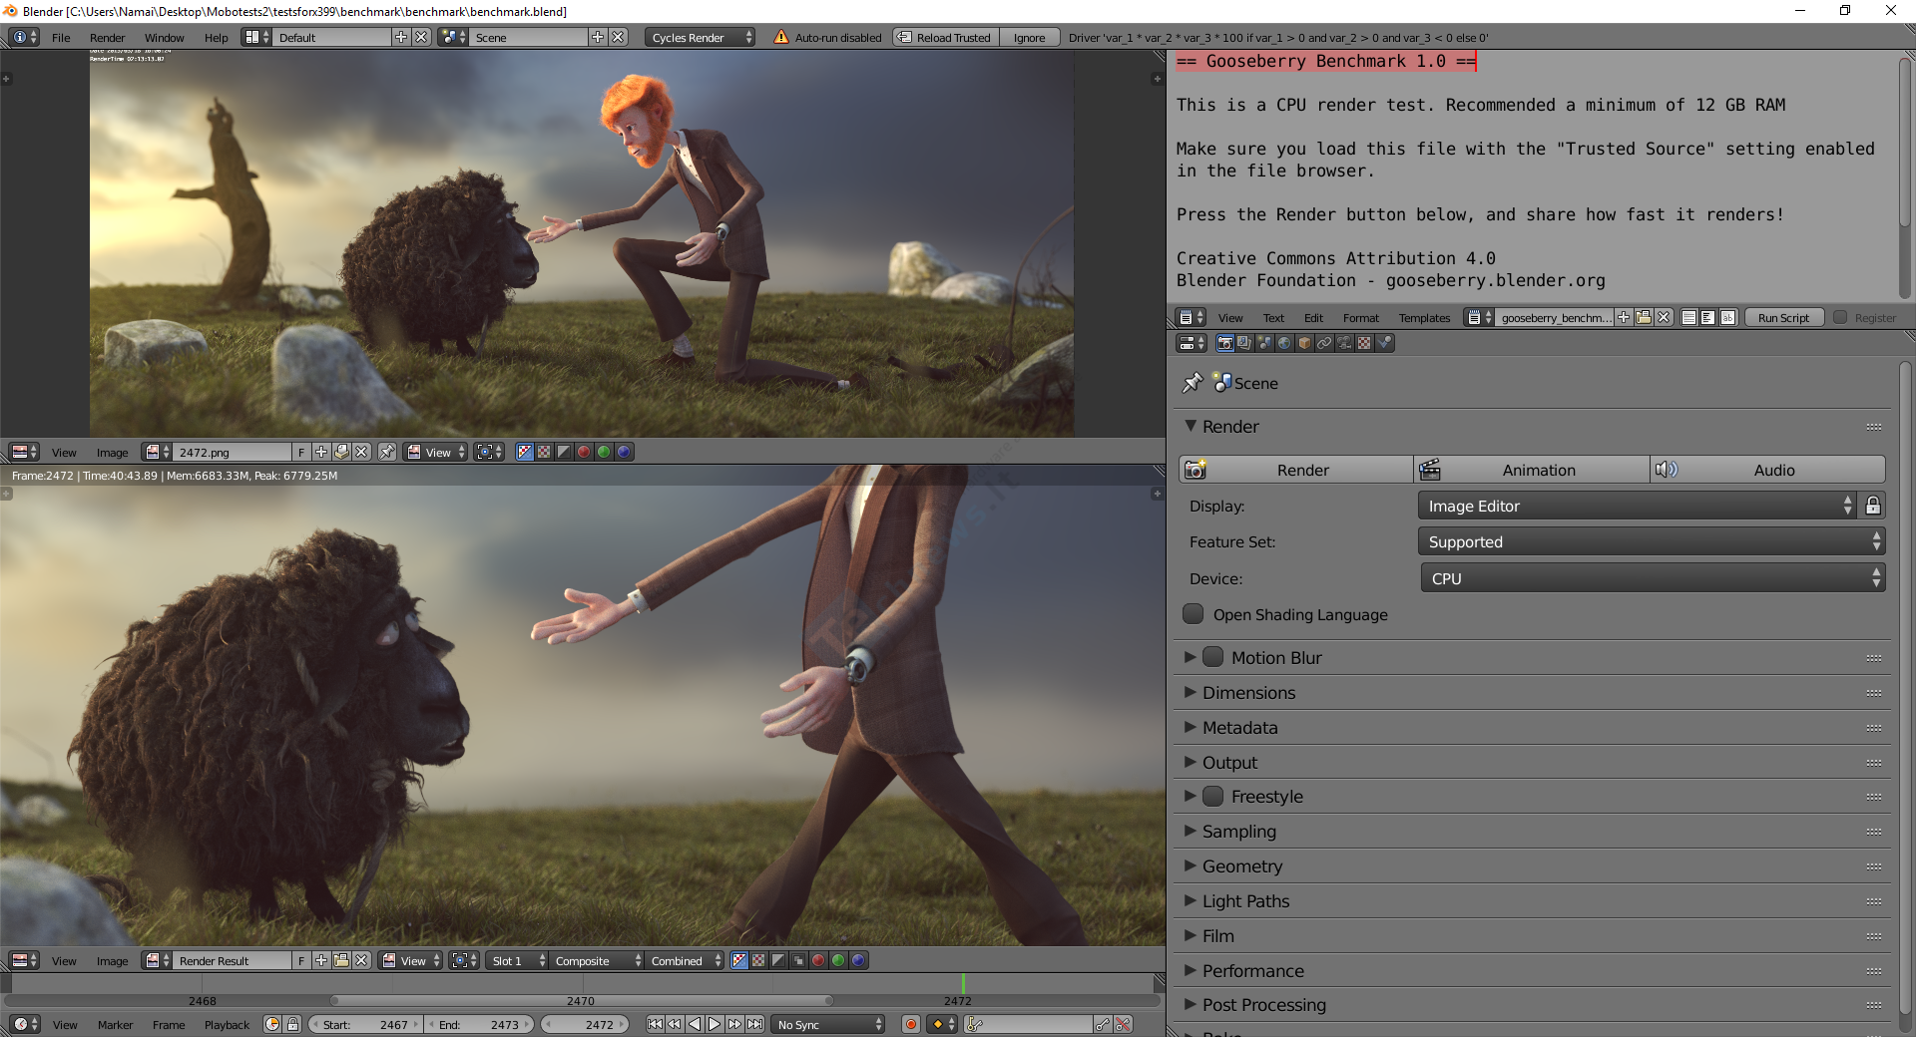Open the File menu
Screen dimensions: 1916x1037
pyautogui.click(x=61, y=37)
